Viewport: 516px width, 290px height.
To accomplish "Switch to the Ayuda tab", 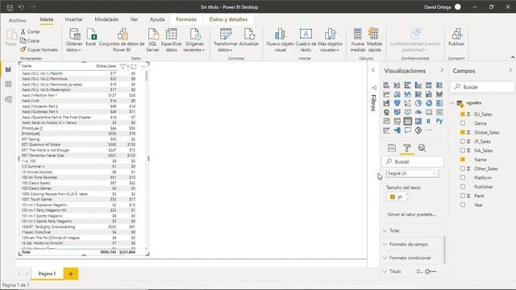I will pos(157,19).
